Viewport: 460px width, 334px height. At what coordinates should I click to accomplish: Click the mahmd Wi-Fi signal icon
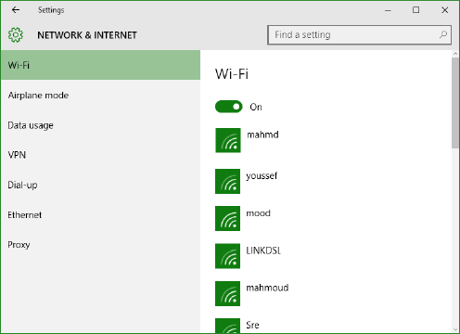coord(228,140)
